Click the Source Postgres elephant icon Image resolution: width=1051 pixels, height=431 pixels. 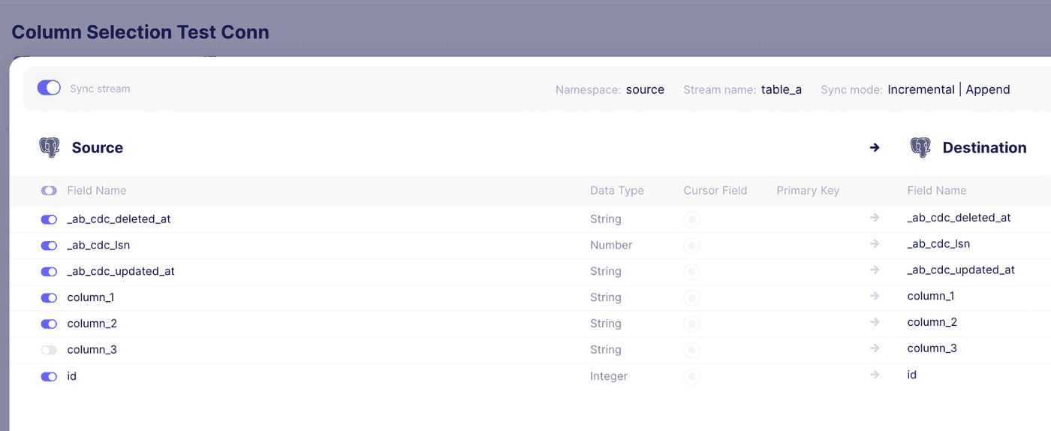(x=50, y=148)
